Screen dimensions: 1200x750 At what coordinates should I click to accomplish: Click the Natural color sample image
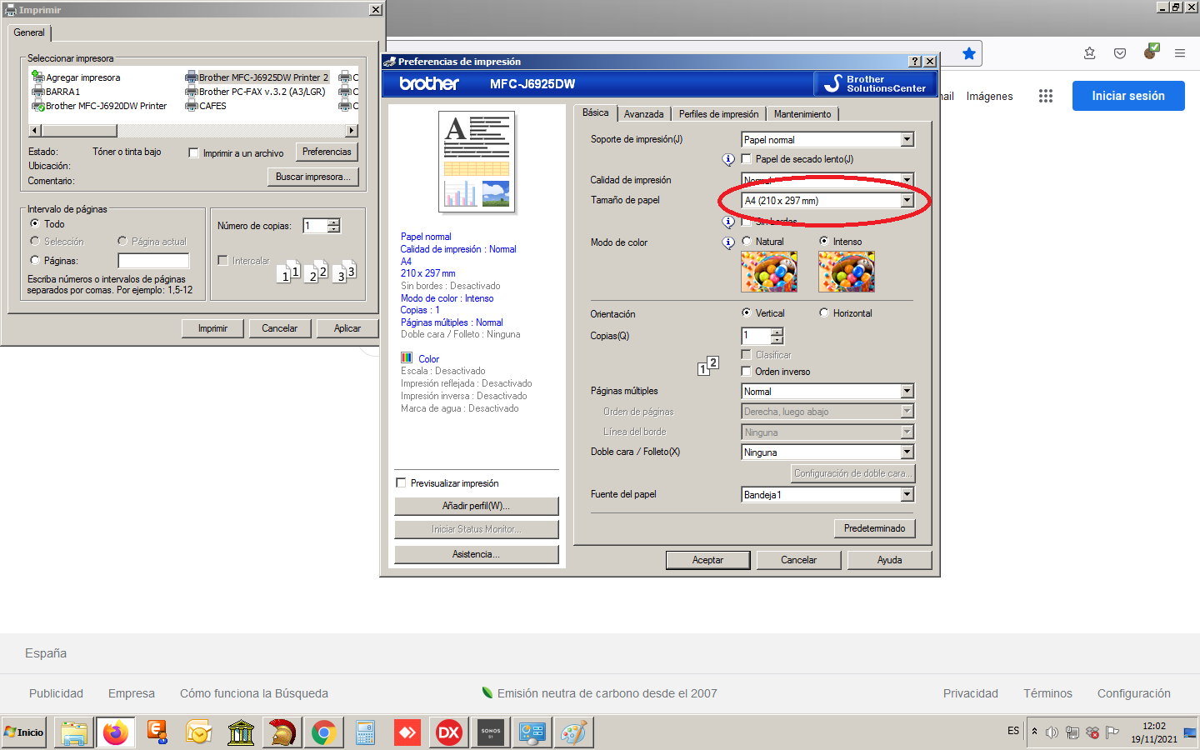(x=769, y=272)
